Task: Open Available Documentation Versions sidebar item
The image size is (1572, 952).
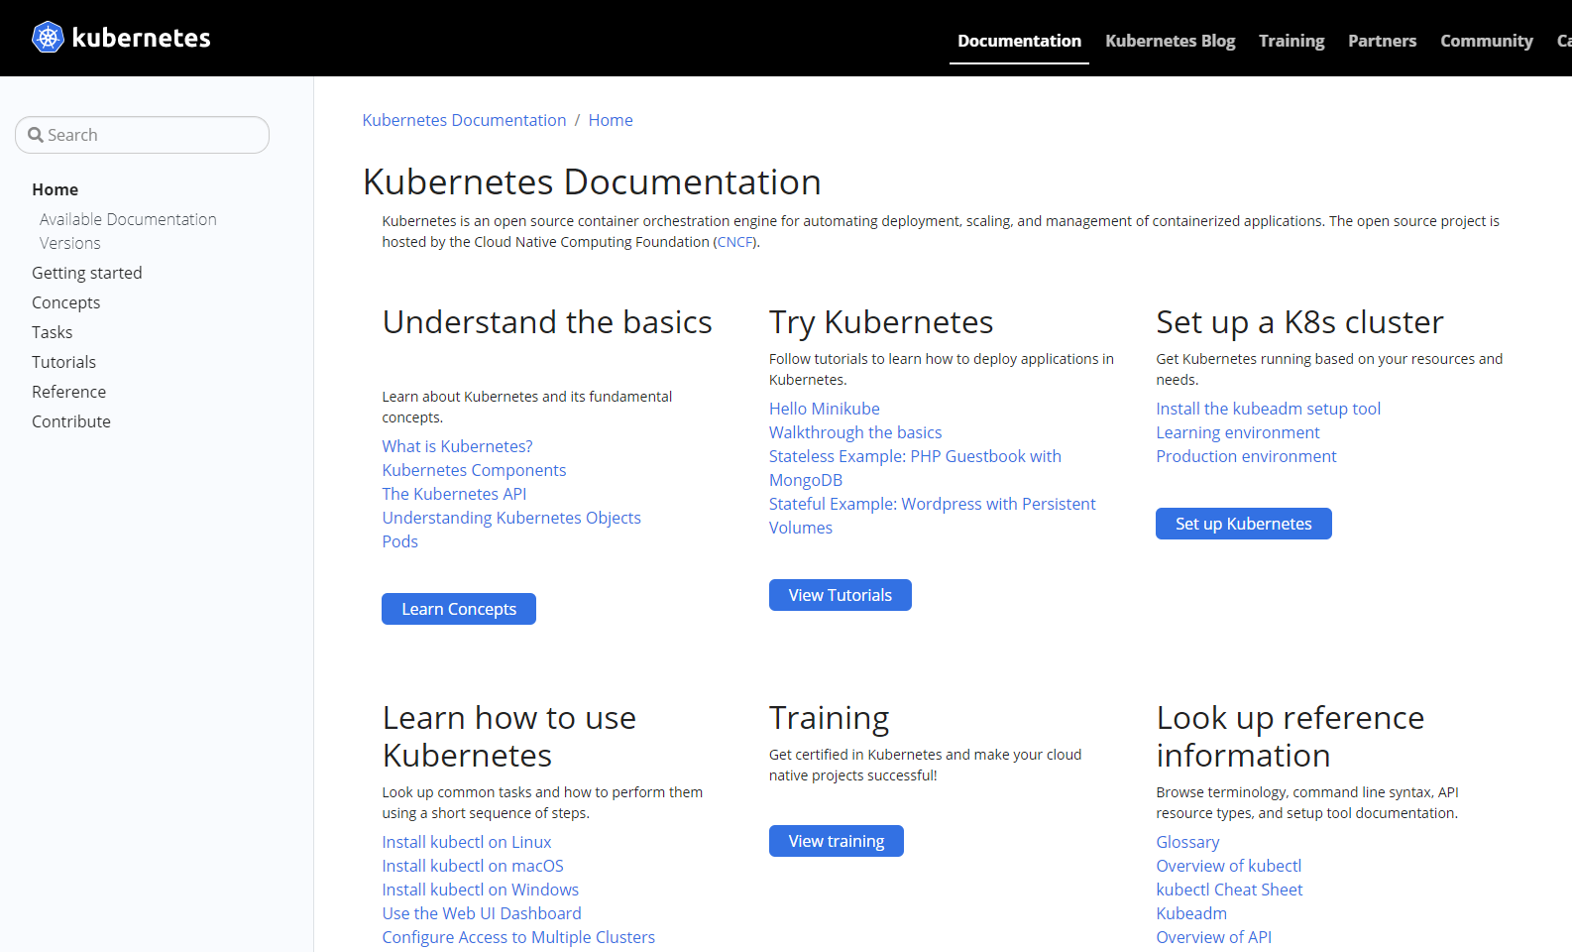Action: point(128,231)
